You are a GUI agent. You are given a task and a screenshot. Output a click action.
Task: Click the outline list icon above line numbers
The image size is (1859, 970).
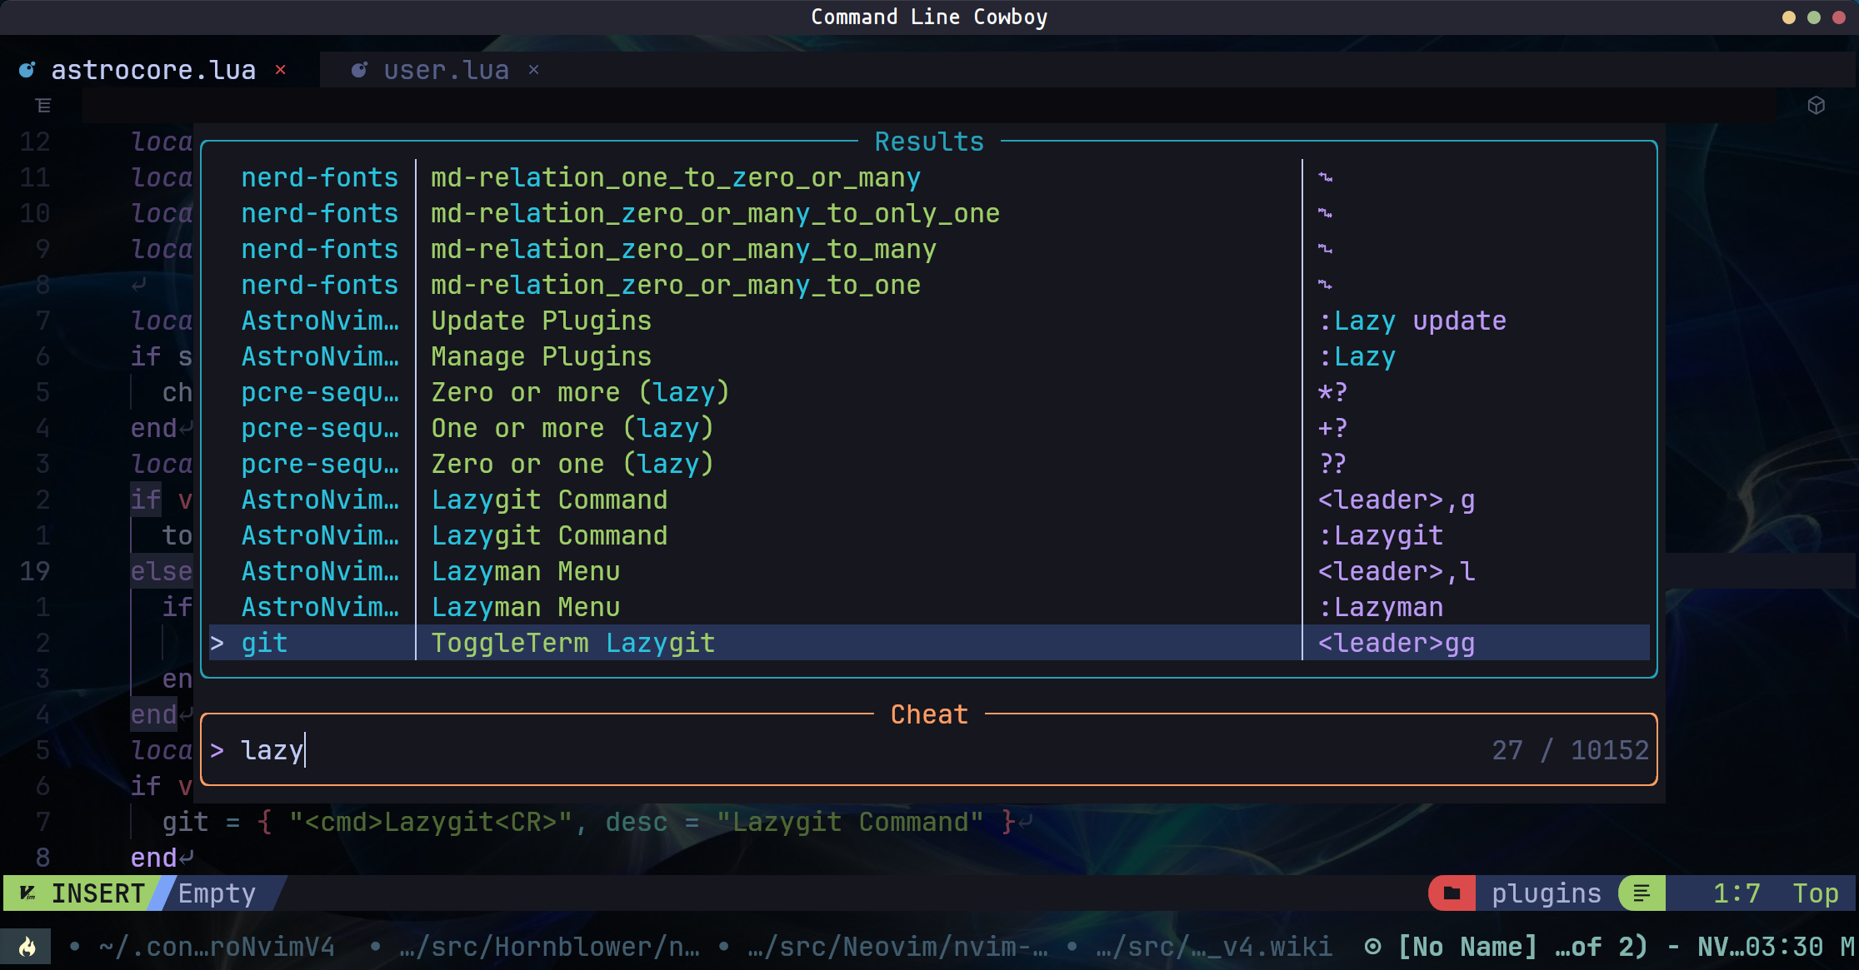43,106
